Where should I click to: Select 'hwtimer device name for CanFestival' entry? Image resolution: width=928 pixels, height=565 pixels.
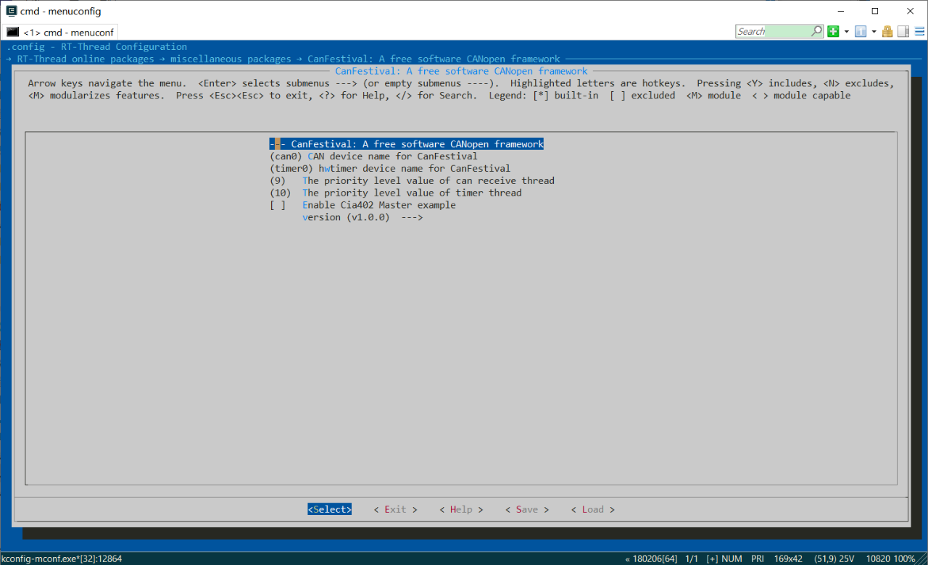[390, 168]
